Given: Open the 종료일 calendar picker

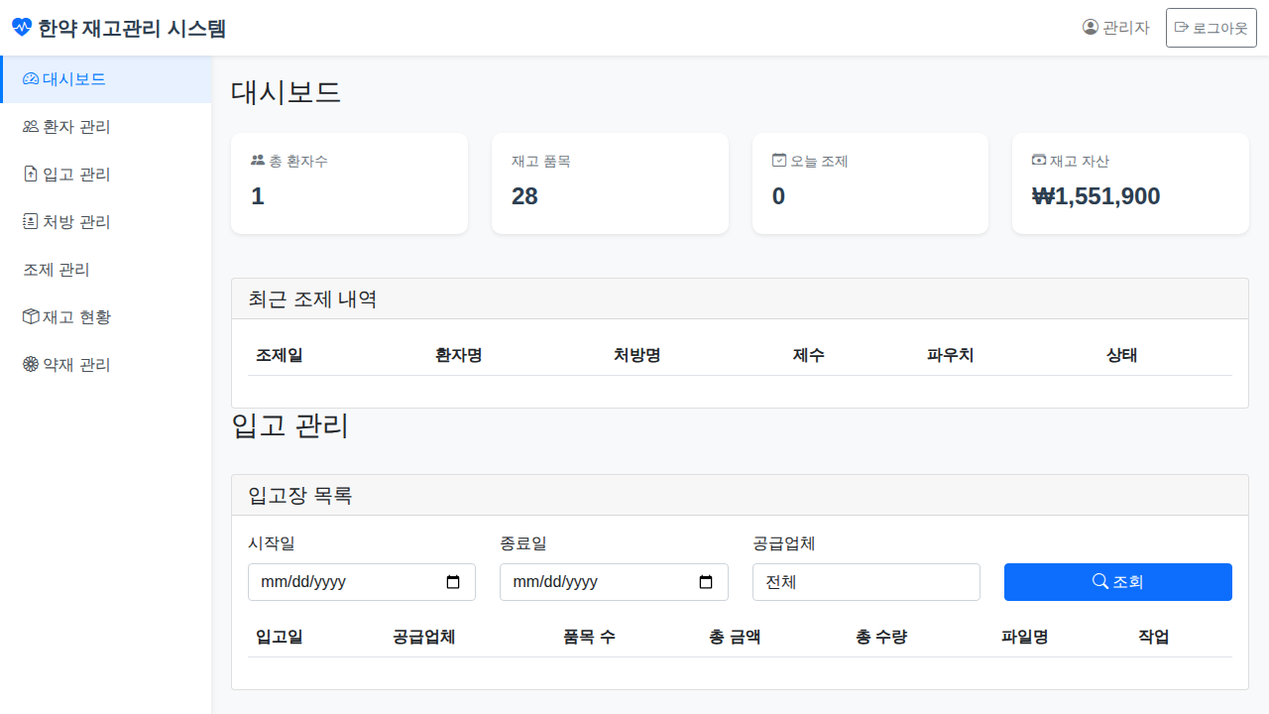Looking at the screenshot, I should pyautogui.click(x=706, y=582).
